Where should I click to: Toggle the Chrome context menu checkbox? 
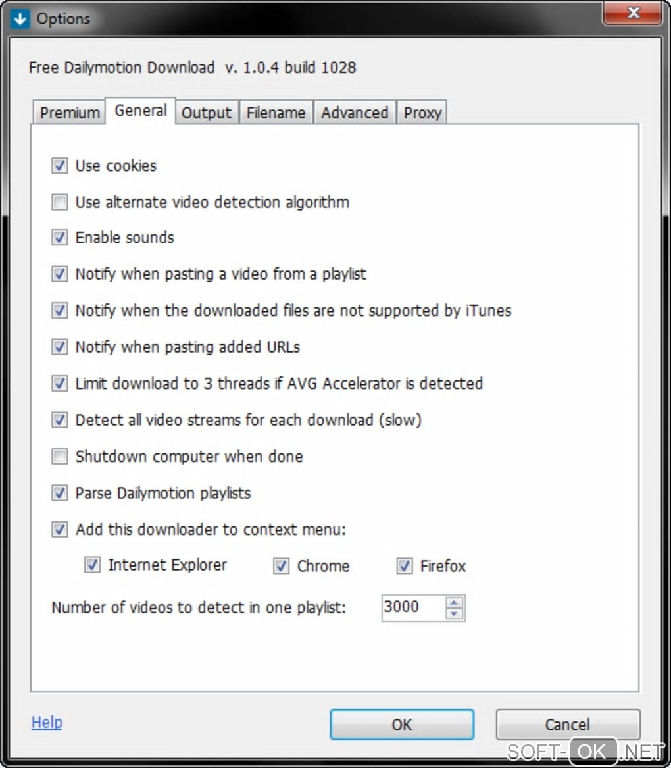(282, 566)
